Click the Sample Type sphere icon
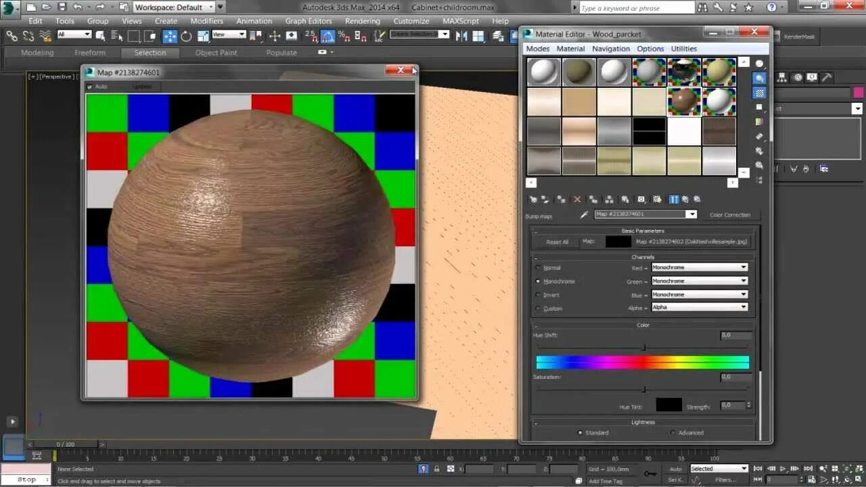 click(760, 64)
